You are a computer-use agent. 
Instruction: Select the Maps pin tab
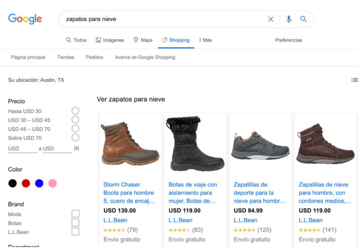click(x=143, y=40)
